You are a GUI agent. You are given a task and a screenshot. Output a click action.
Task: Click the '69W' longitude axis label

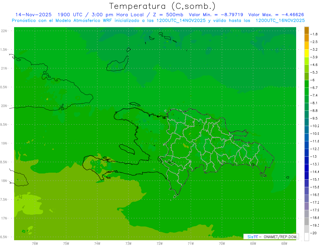pos(253,243)
